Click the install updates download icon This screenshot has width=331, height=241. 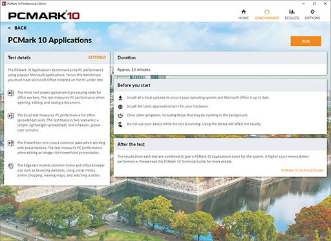click(x=120, y=98)
